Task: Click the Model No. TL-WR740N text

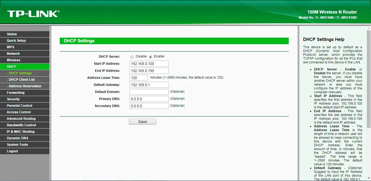Action: click(x=328, y=18)
